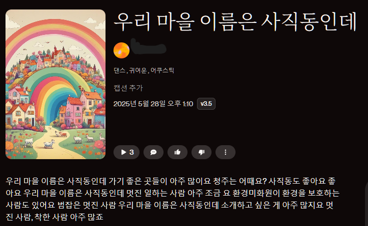Dislike the song with thumbs down
The height and width of the screenshot is (226, 368).
pyautogui.click(x=201, y=152)
